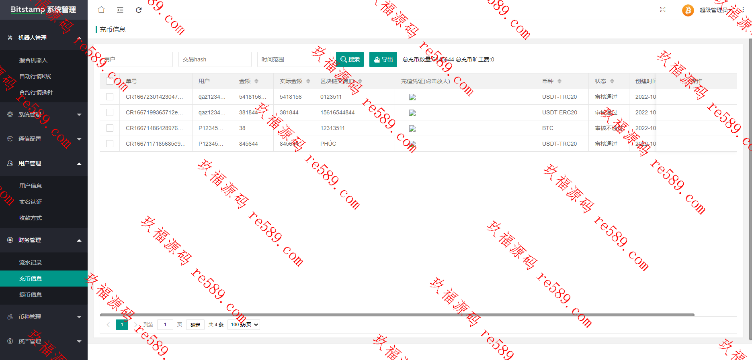Open 流水记录 menu item
The height and width of the screenshot is (360, 752).
point(44,262)
